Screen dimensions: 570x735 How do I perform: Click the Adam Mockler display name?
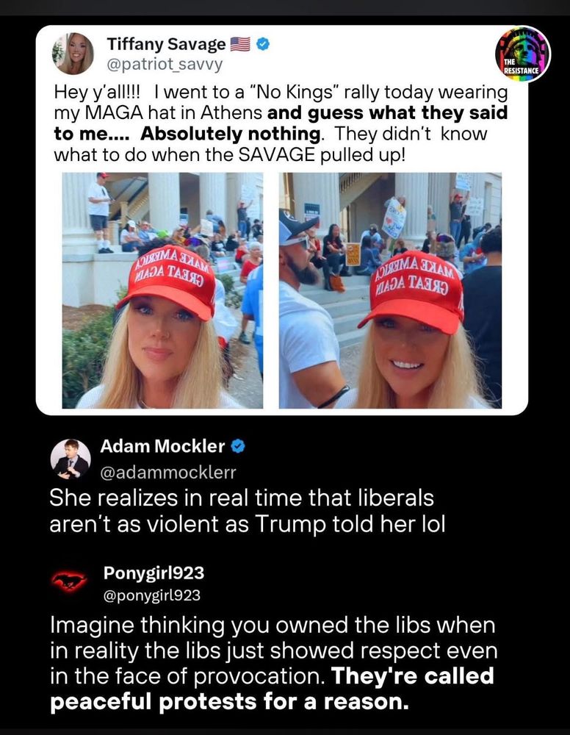[x=162, y=446]
